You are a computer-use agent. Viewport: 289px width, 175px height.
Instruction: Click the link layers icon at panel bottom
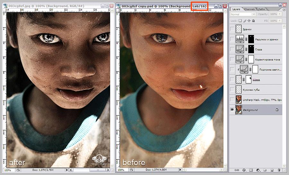tap(237, 170)
